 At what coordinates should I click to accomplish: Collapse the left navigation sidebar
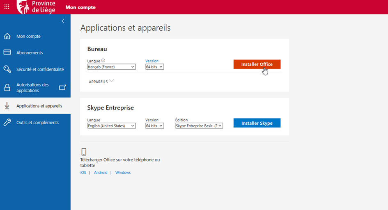click(x=63, y=21)
